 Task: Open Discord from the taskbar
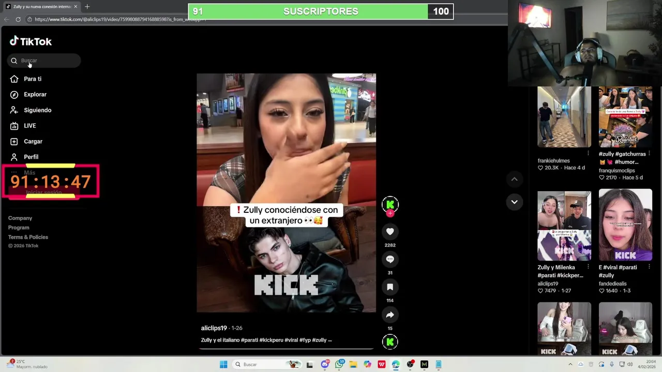pyautogui.click(x=325, y=364)
